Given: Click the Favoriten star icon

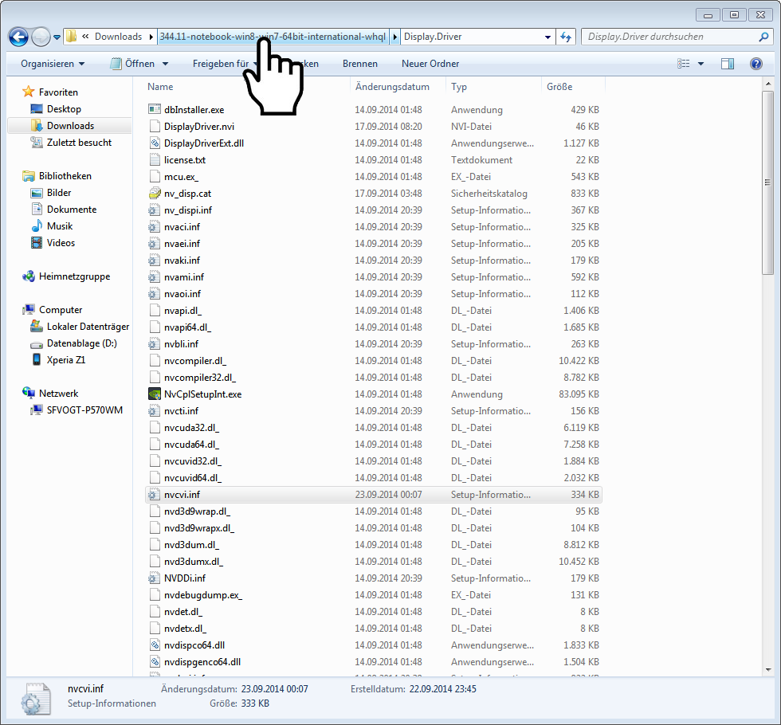Looking at the screenshot, I should tap(29, 92).
